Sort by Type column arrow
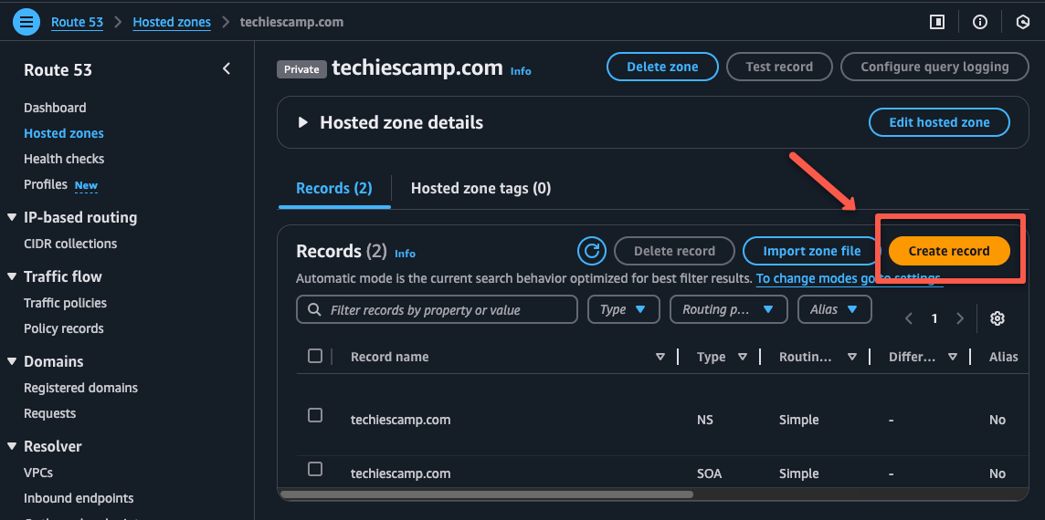 point(743,357)
